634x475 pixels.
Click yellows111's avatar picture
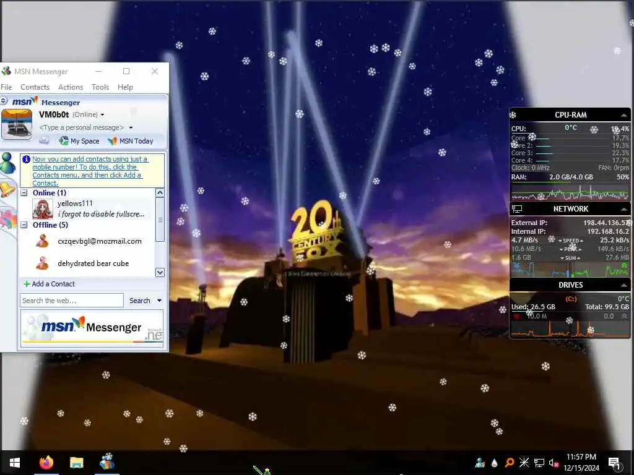[43, 209]
